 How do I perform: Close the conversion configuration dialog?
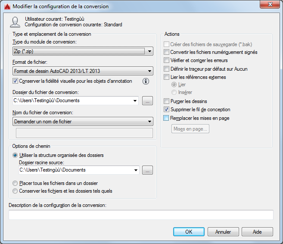[x=270, y=4]
